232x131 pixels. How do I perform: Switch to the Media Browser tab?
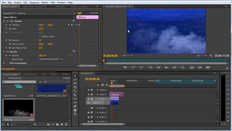coord(30,74)
